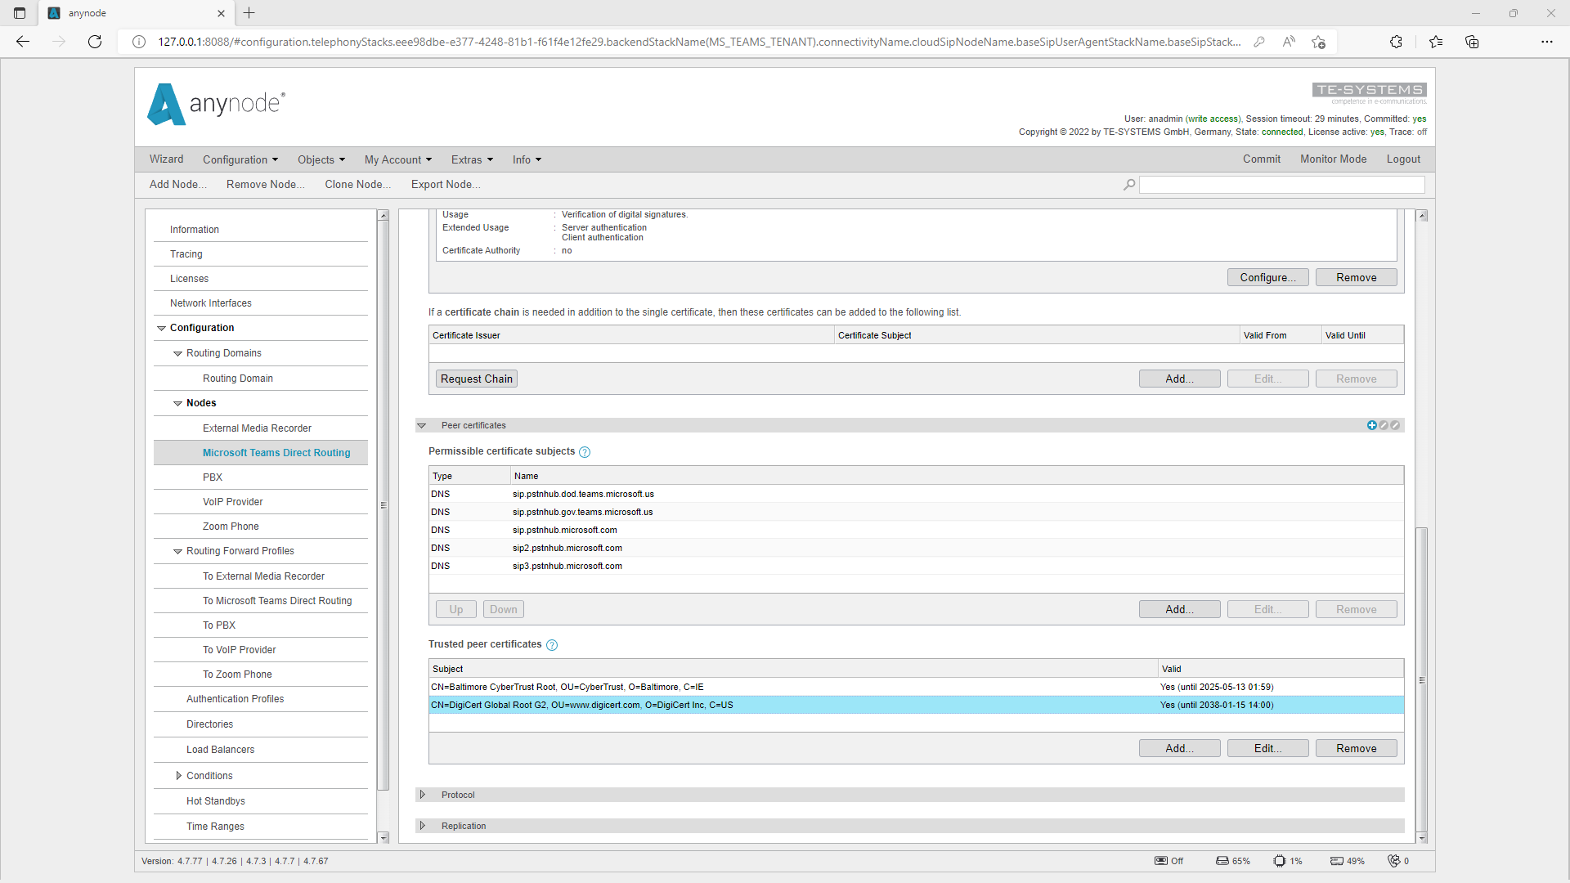This screenshot has height=883, width=1570.
Task: Click the active calls phone icon
Action: (1394, 861)
